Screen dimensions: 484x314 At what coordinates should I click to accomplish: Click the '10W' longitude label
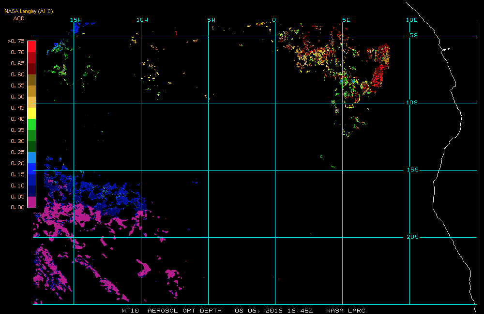[142, 20]
